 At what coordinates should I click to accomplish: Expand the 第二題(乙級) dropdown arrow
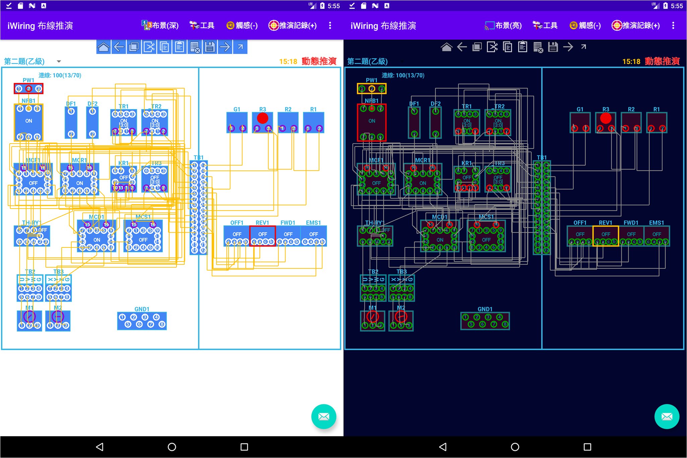pos(59,61)
